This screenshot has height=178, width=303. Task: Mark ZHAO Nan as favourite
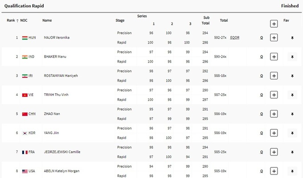[292, 114]
